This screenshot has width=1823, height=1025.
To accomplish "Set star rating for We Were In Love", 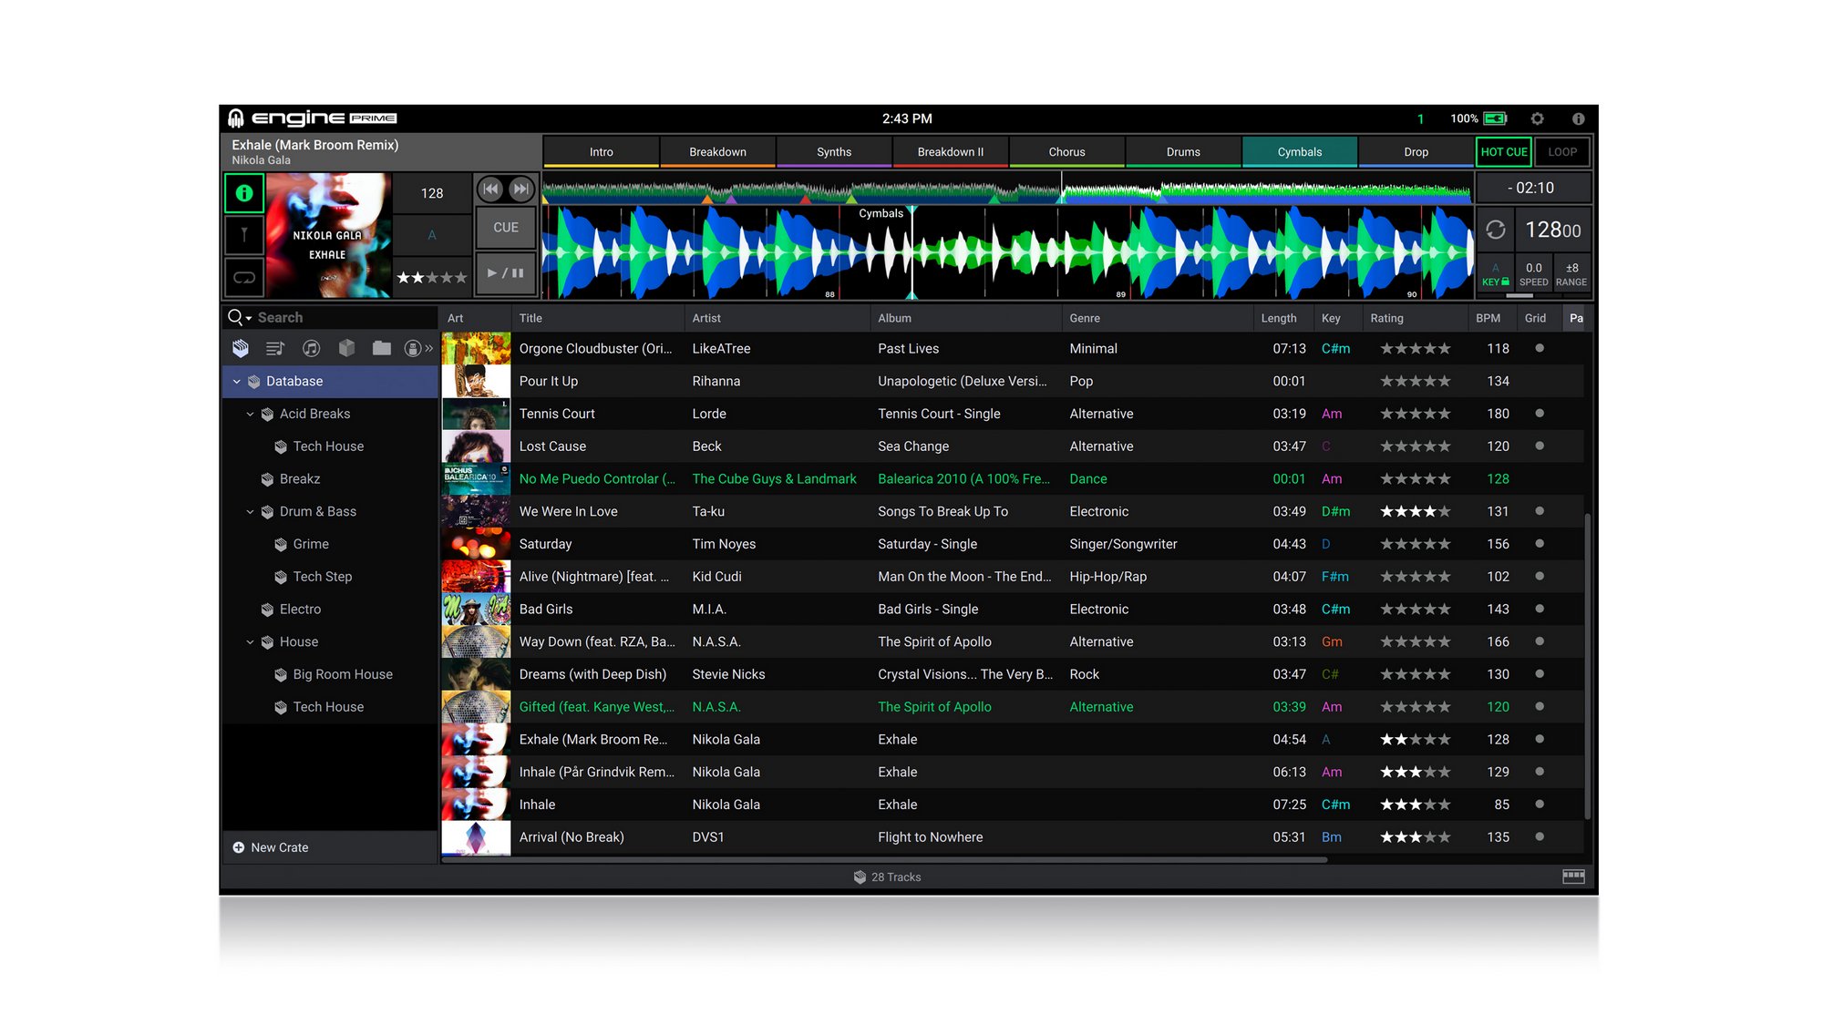I will point(1415,512).
